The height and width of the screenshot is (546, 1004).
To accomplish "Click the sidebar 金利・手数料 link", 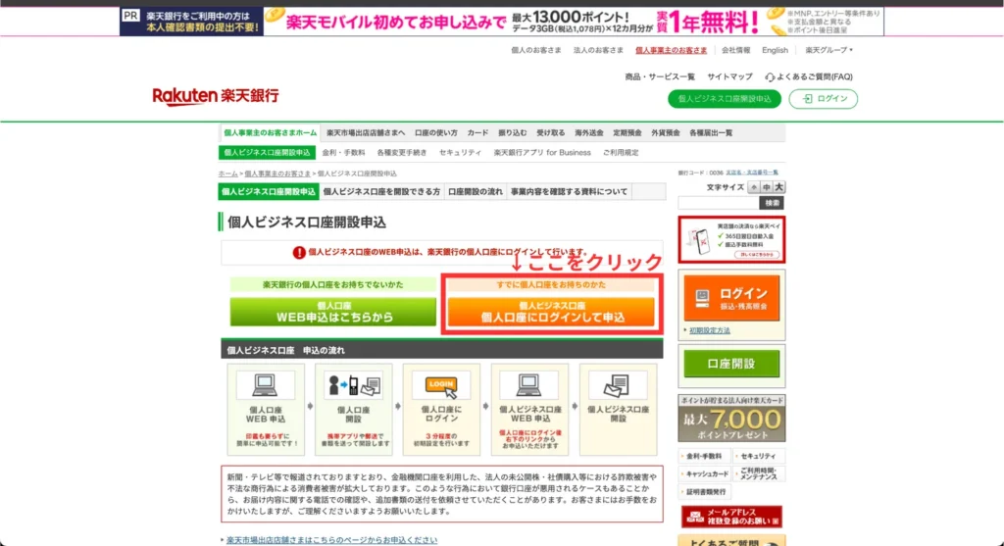I will 704,457.
